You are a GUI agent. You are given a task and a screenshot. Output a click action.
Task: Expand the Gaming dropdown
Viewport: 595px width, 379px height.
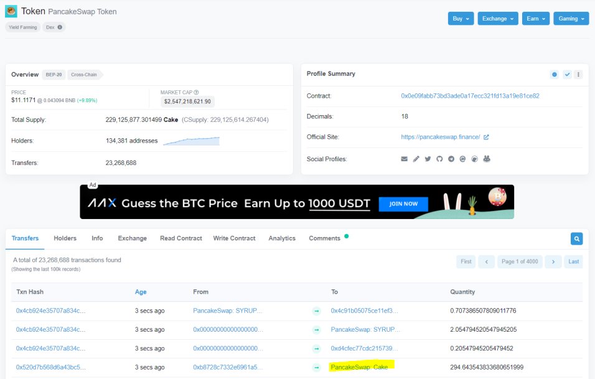click(571, 19)
